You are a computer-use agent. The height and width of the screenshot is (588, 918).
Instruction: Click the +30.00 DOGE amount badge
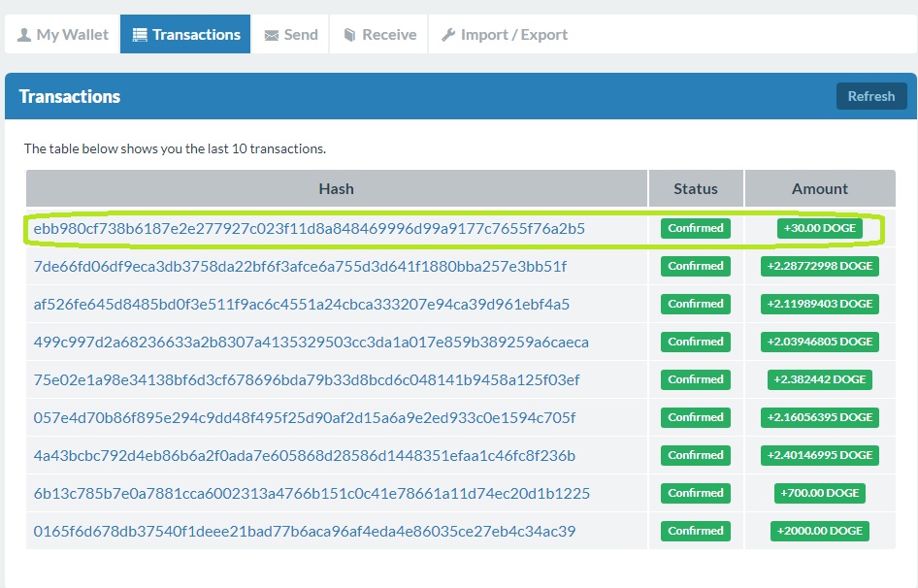pyautogui.click(x=820, y=228)
